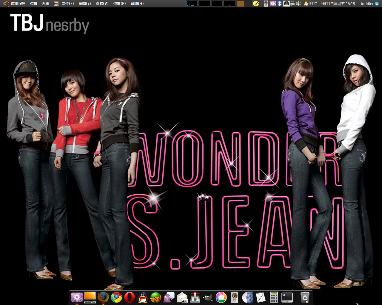Open the toddler user switcher menu
The height and width of the screenshot is (305, 382).
coord(370,4)
